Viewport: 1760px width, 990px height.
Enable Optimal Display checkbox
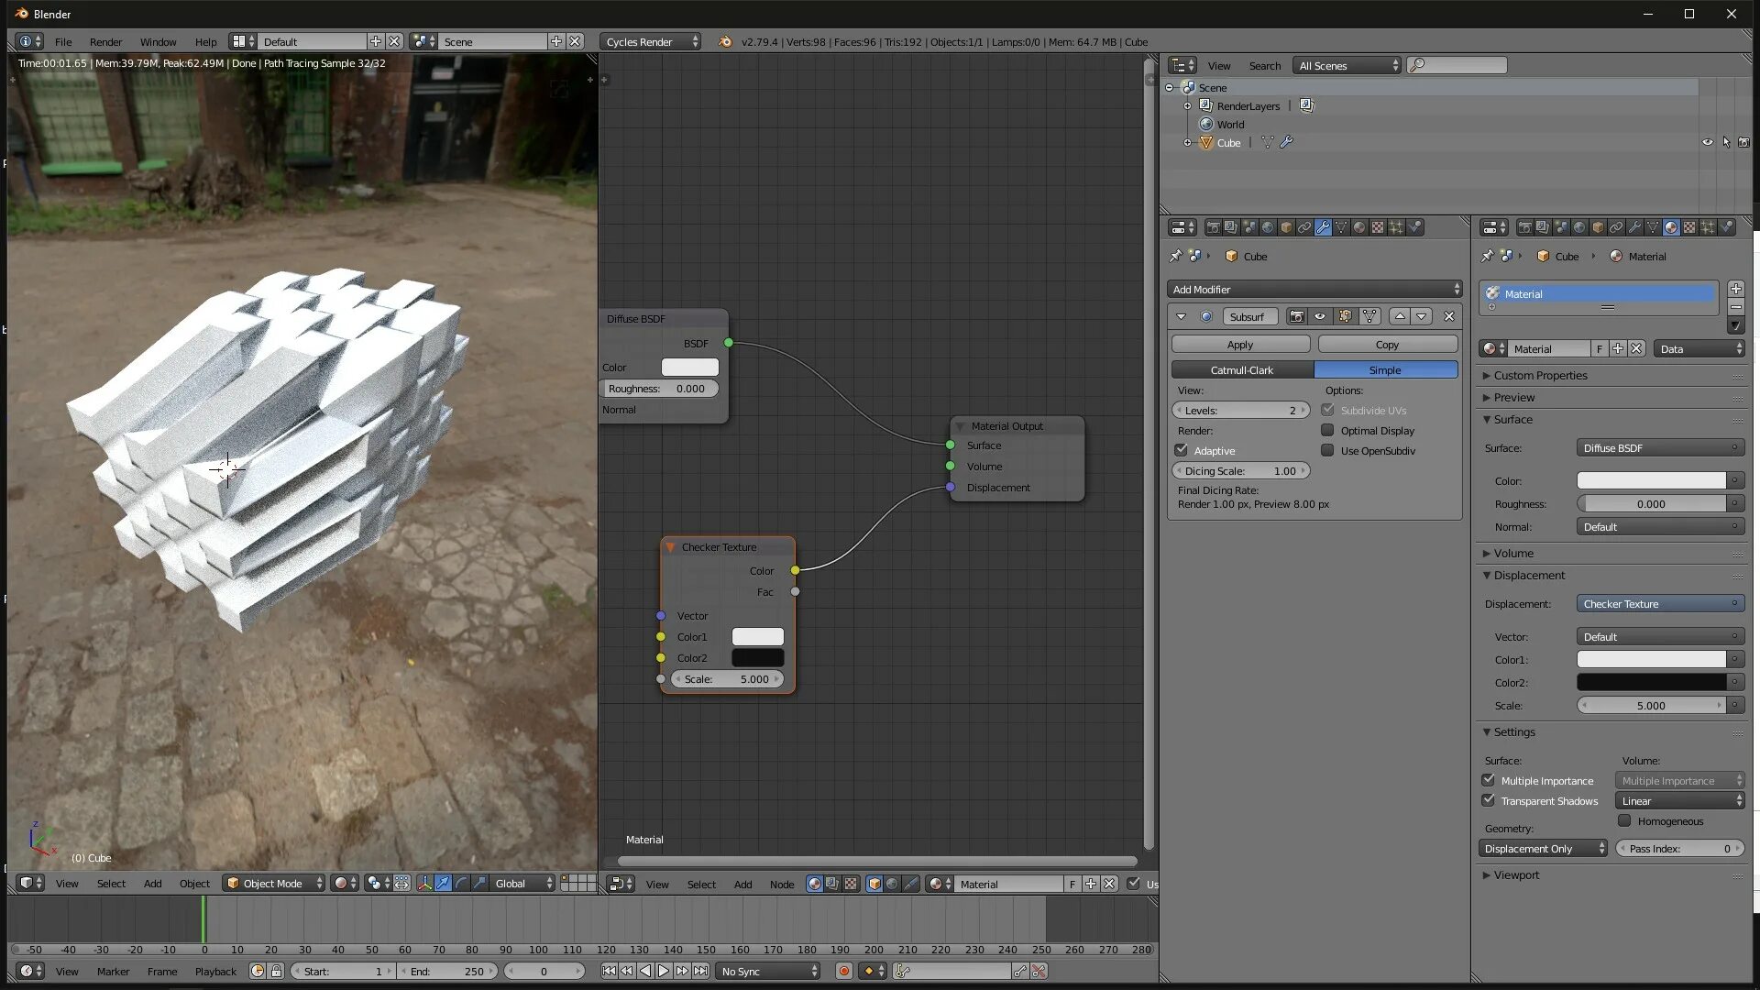click(x=1327, y=430)
